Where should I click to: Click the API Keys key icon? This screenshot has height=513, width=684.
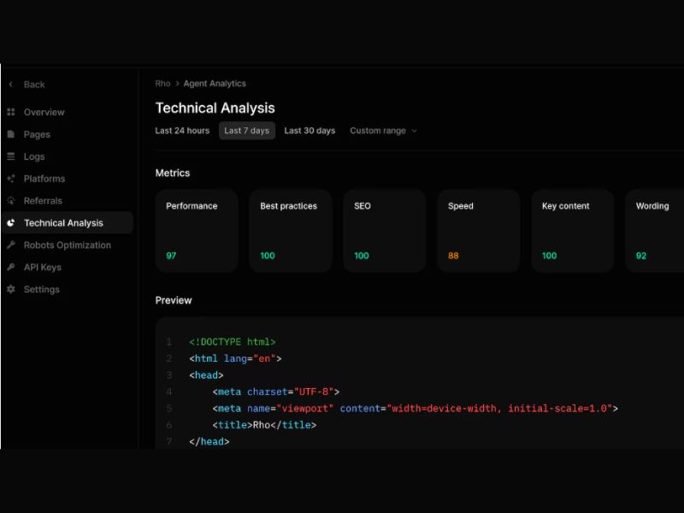click(x=11, y=268)
